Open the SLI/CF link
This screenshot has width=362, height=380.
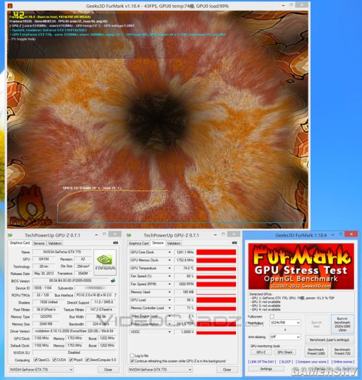point(286,362)
